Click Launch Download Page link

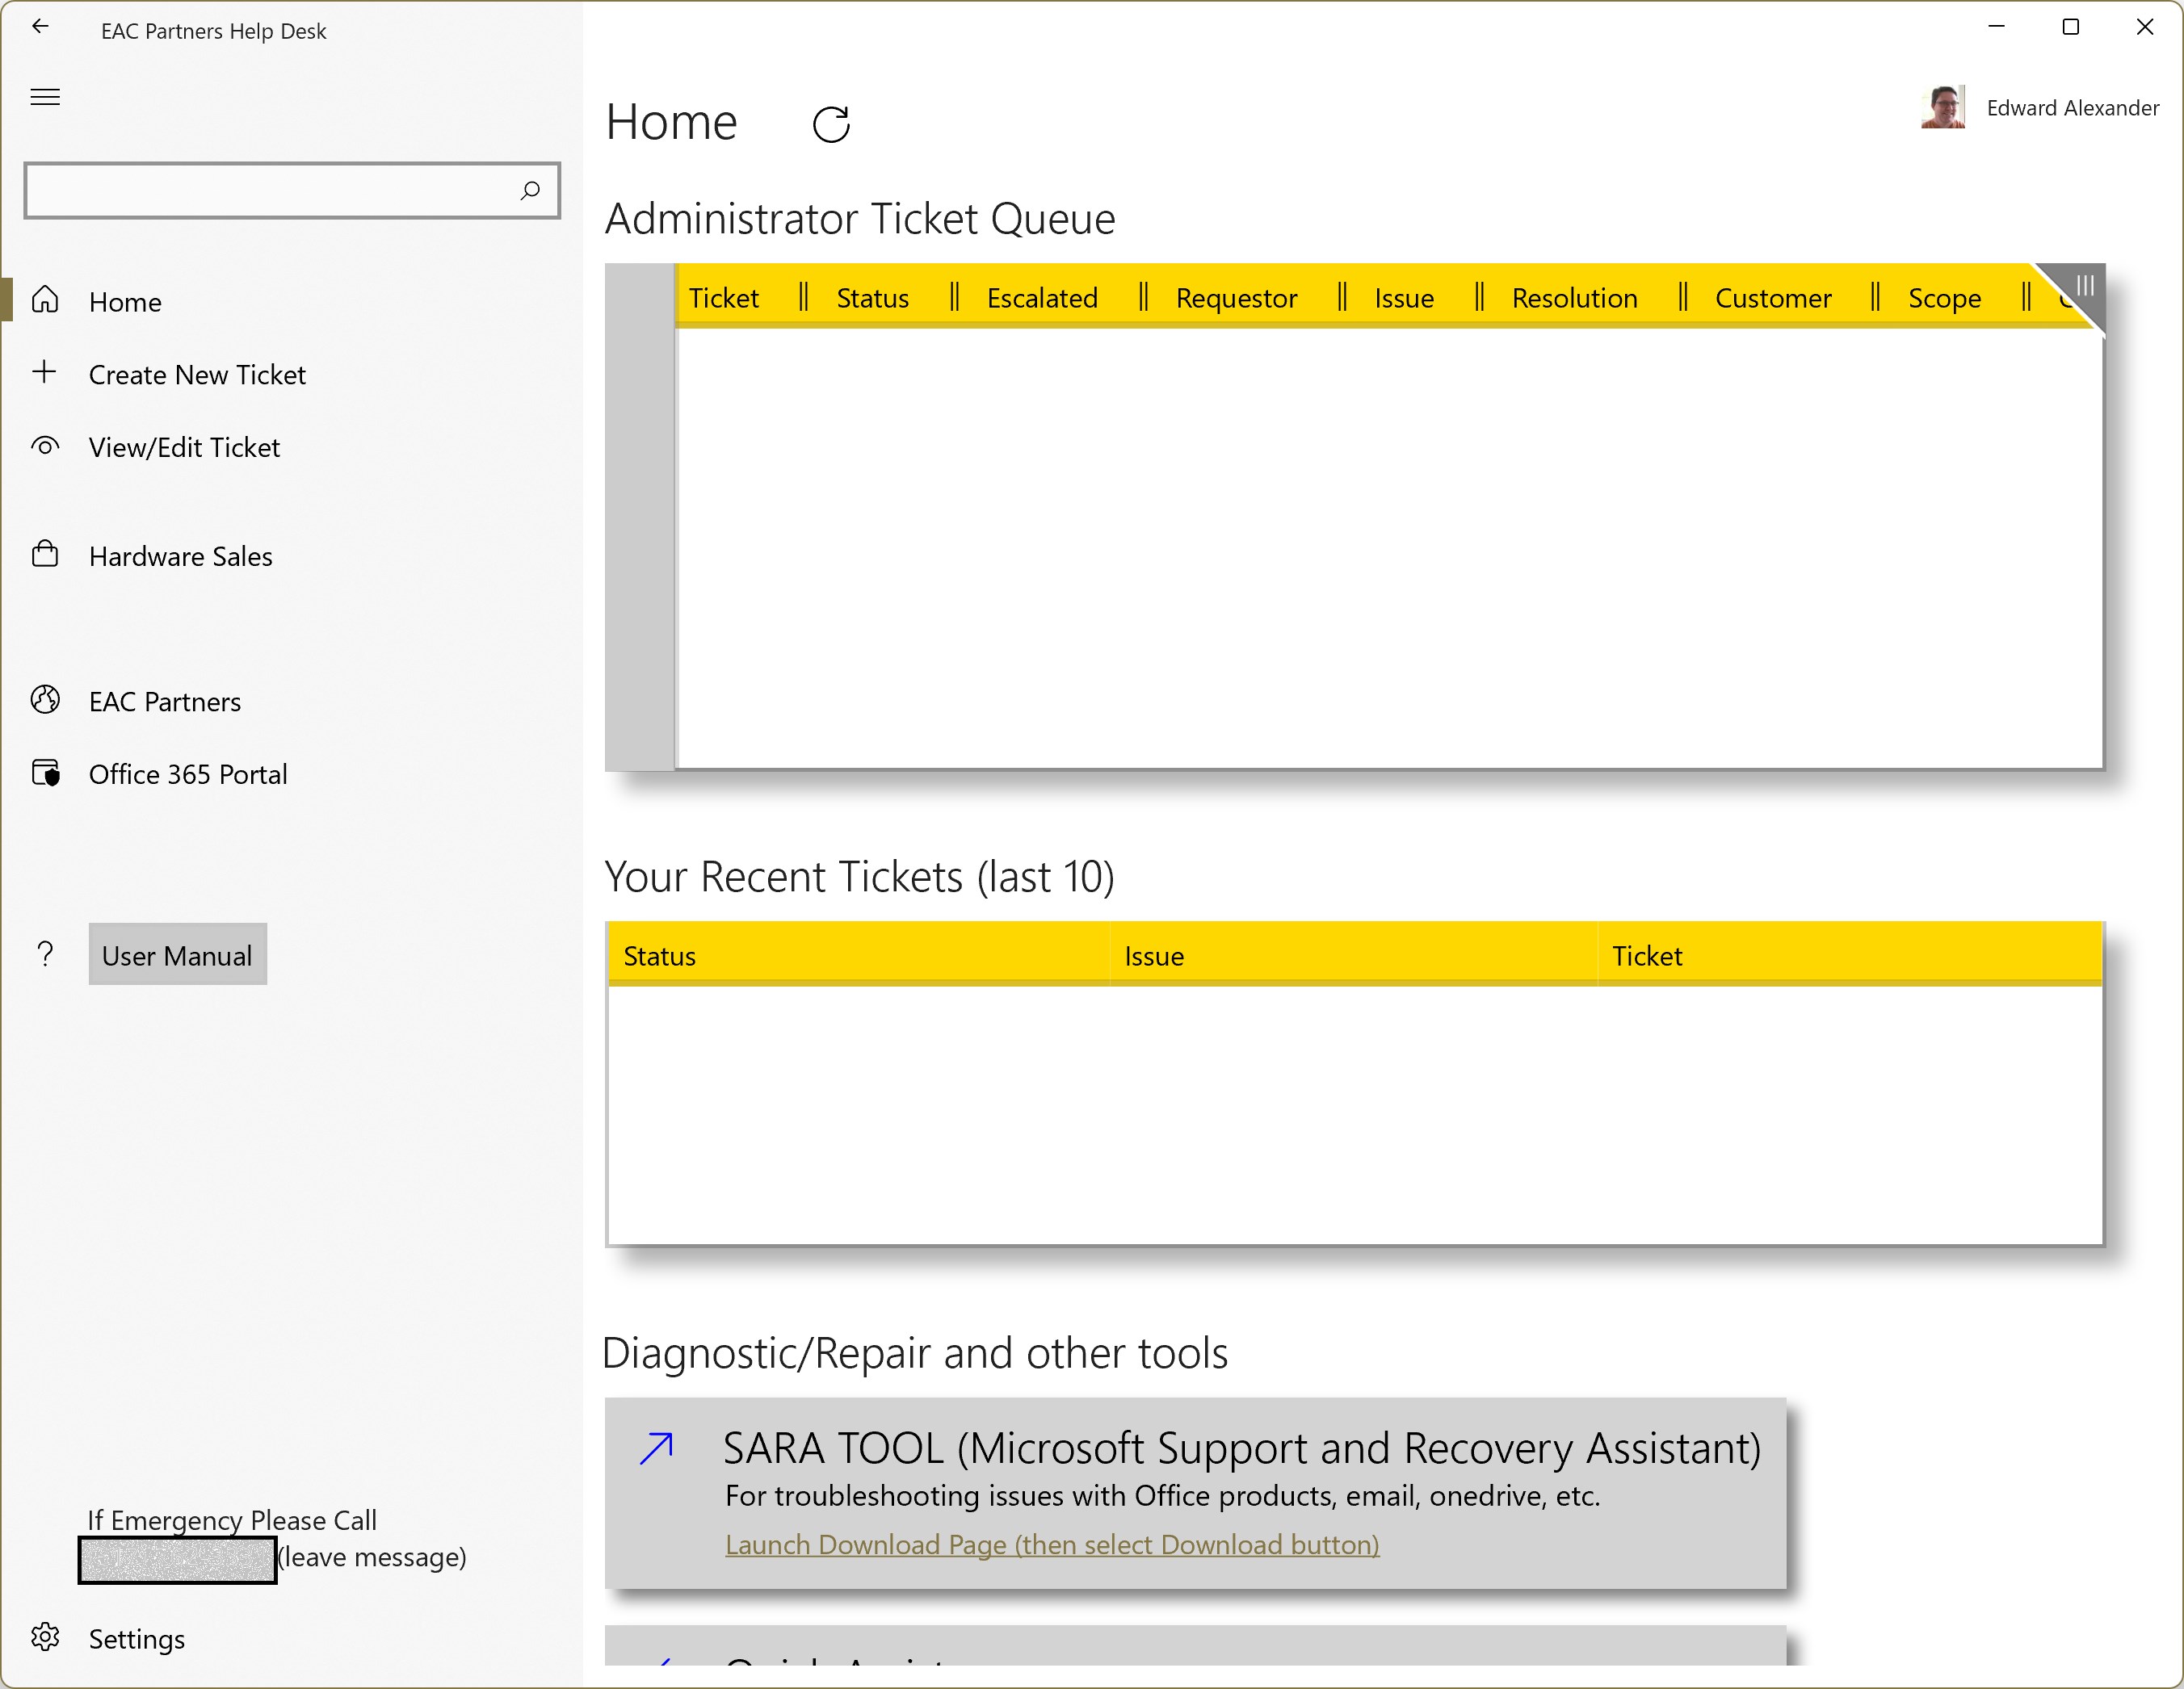coord(1052,1544)
